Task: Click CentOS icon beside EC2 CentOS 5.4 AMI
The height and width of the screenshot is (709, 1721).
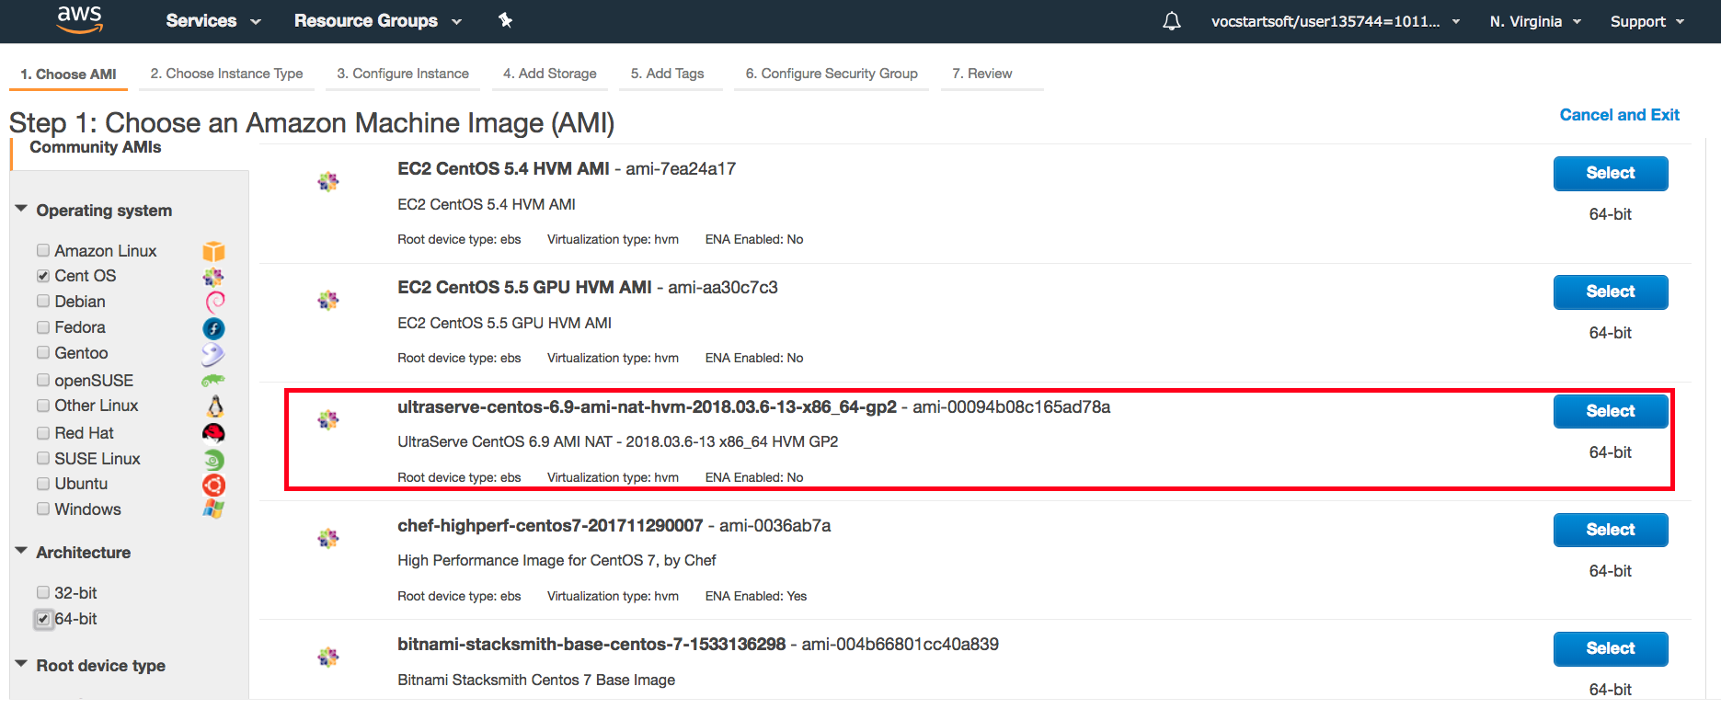Action: coord(328,182)
